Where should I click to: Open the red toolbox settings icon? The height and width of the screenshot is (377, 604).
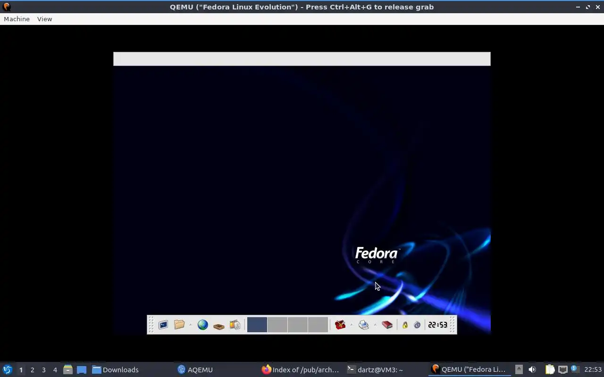tap(340, 325)
